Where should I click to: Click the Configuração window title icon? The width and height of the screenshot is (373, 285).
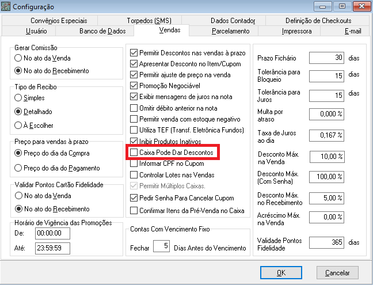coord(5,6)
